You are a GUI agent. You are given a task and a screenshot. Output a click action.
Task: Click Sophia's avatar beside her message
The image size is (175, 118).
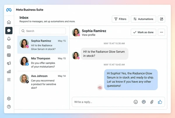pyautogui.click(x=76, y=55)
